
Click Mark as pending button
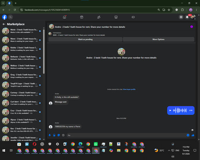click(x=85, y=39)
